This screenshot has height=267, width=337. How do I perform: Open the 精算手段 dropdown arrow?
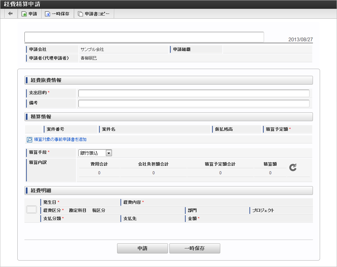point(109,153)
